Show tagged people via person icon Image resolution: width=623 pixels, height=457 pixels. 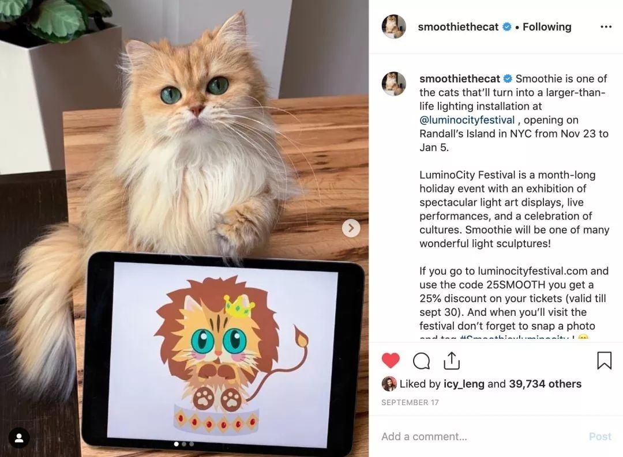pos(18,438)
